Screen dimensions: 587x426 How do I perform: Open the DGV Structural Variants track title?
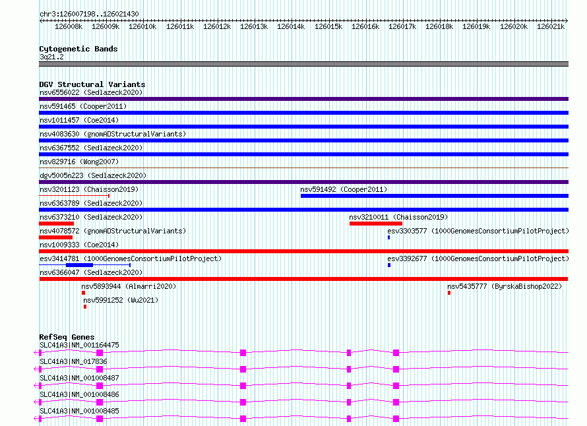pos(92,84)
